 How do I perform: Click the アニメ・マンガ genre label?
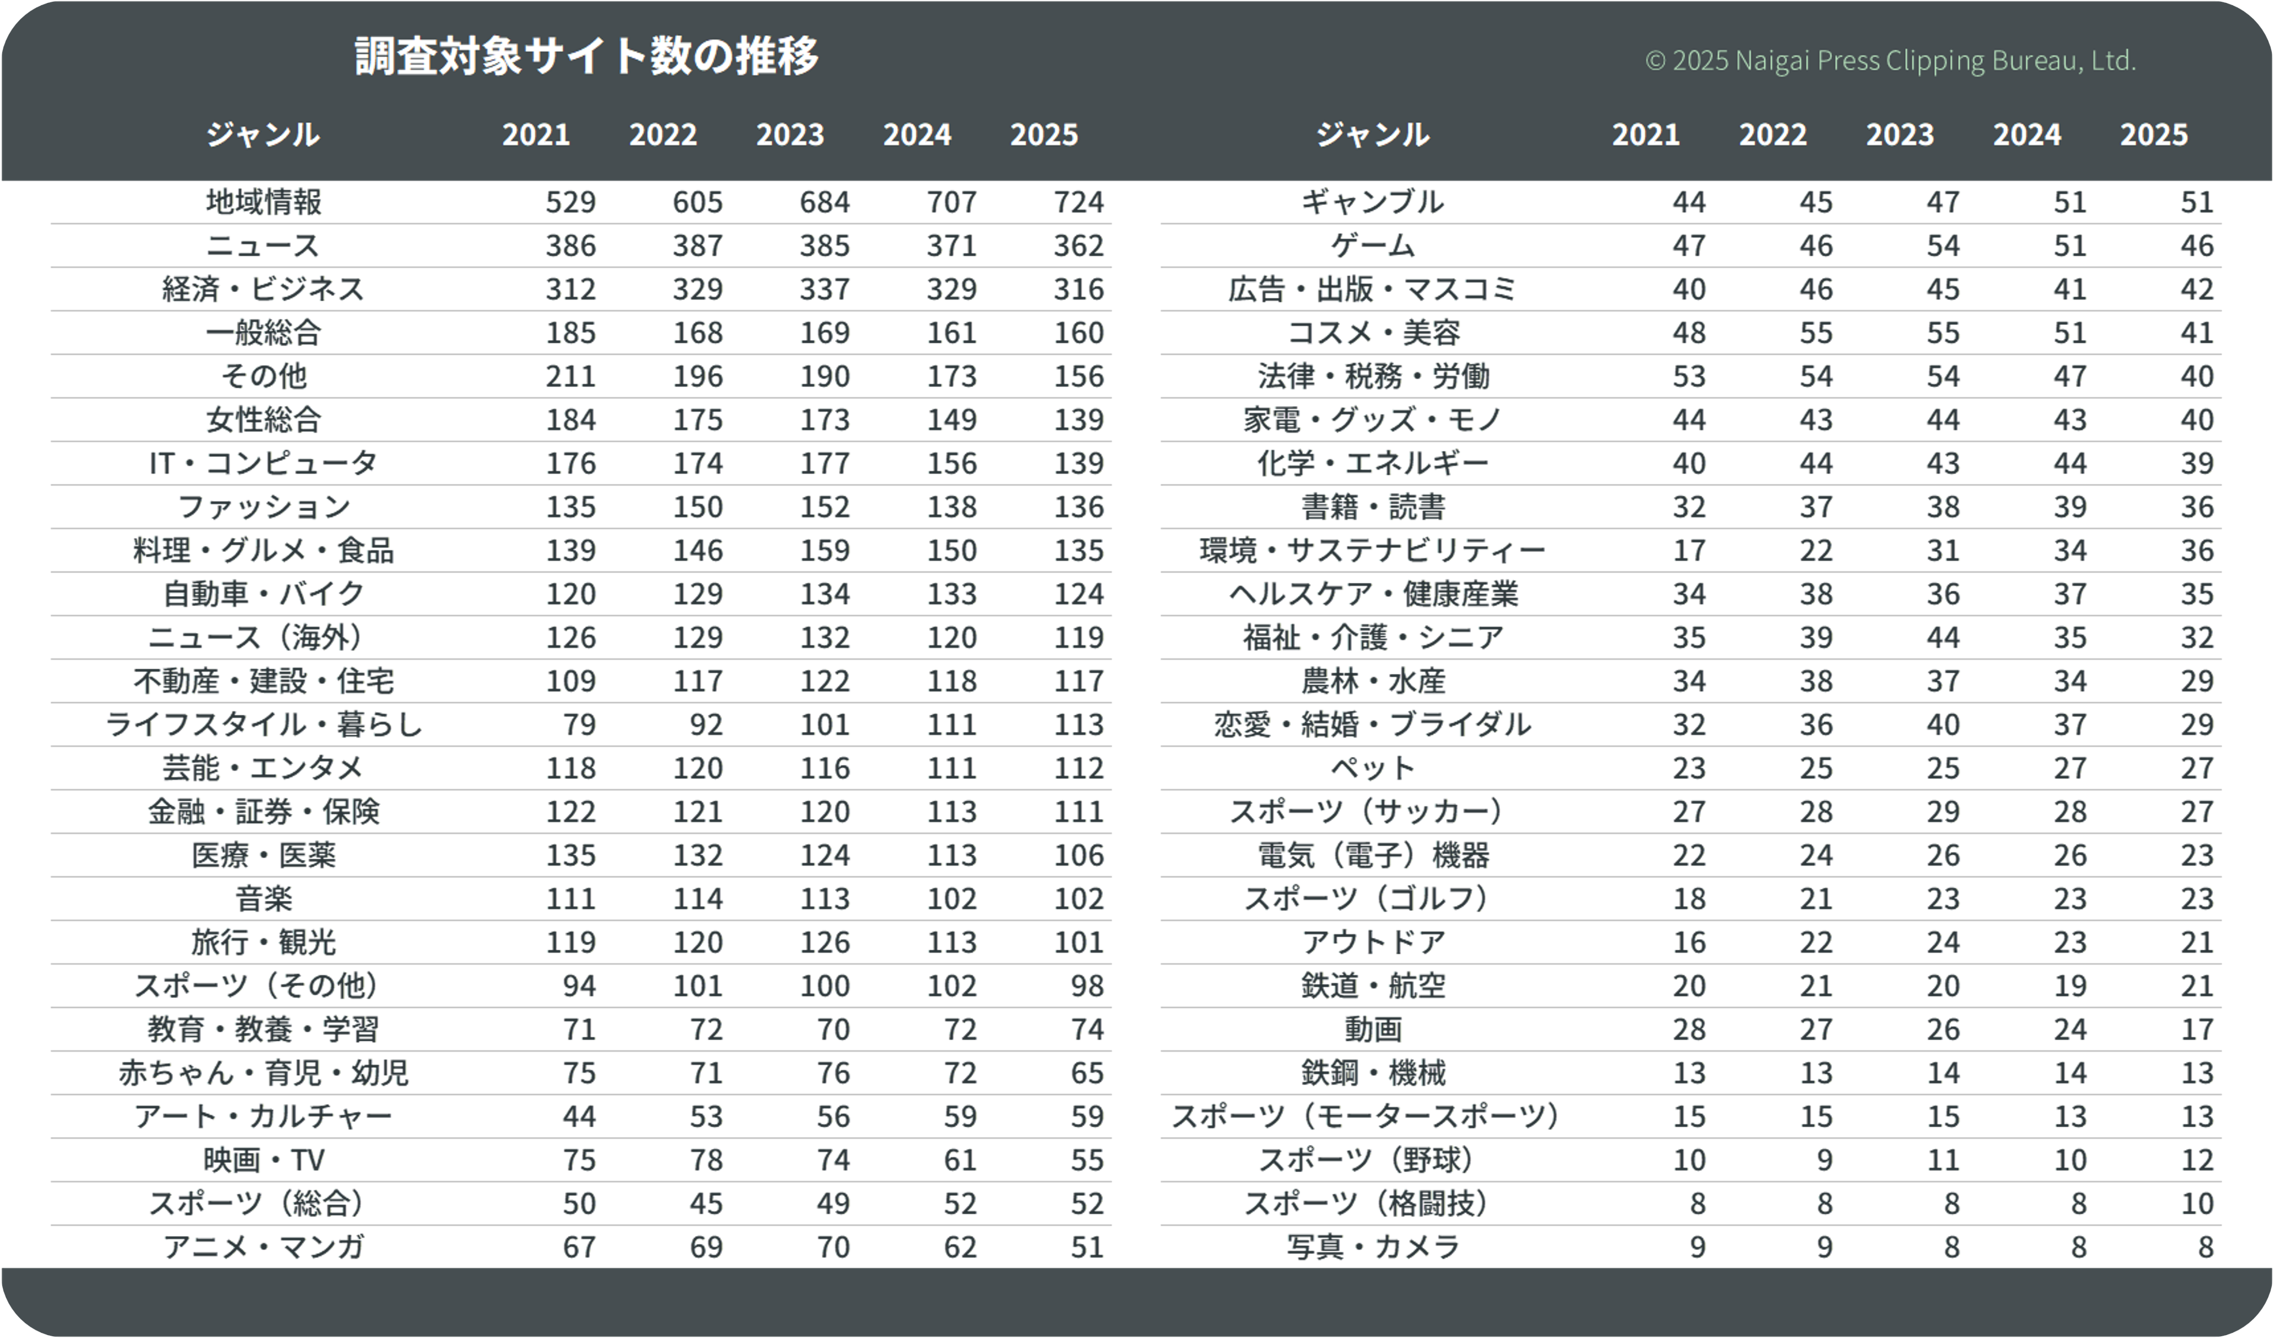263,1247
